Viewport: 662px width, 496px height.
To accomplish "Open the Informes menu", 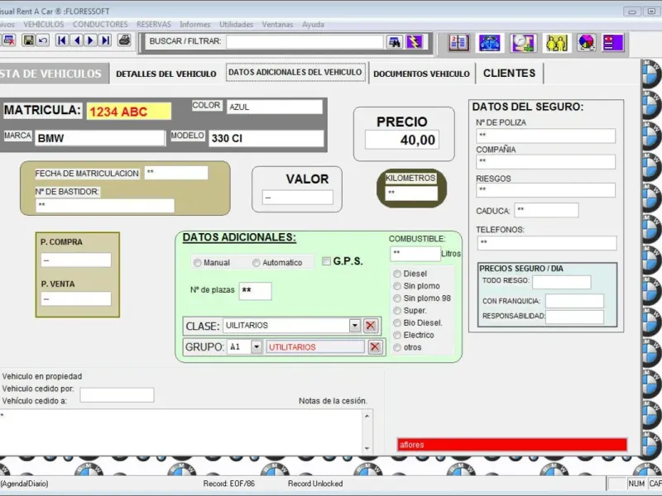I will [x=194, y=25].
